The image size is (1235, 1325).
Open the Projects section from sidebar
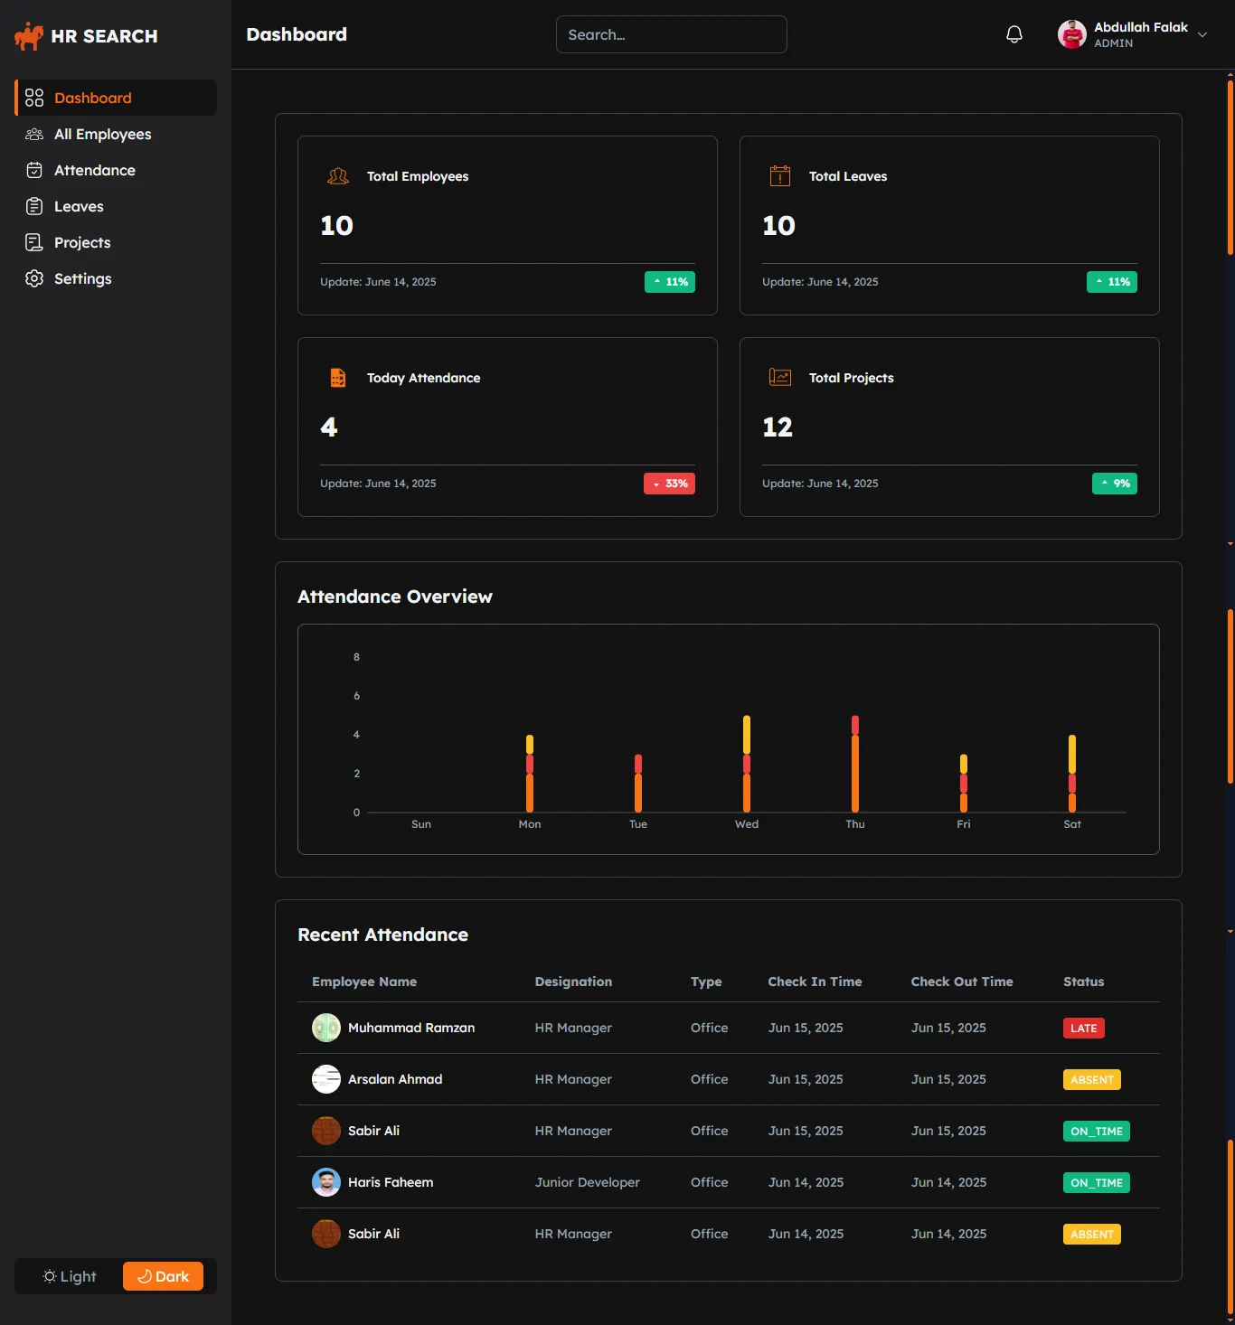tap(81, 242)
